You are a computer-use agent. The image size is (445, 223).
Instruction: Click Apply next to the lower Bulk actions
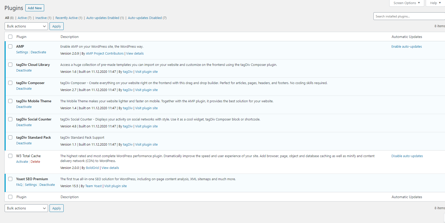[56, 208]
